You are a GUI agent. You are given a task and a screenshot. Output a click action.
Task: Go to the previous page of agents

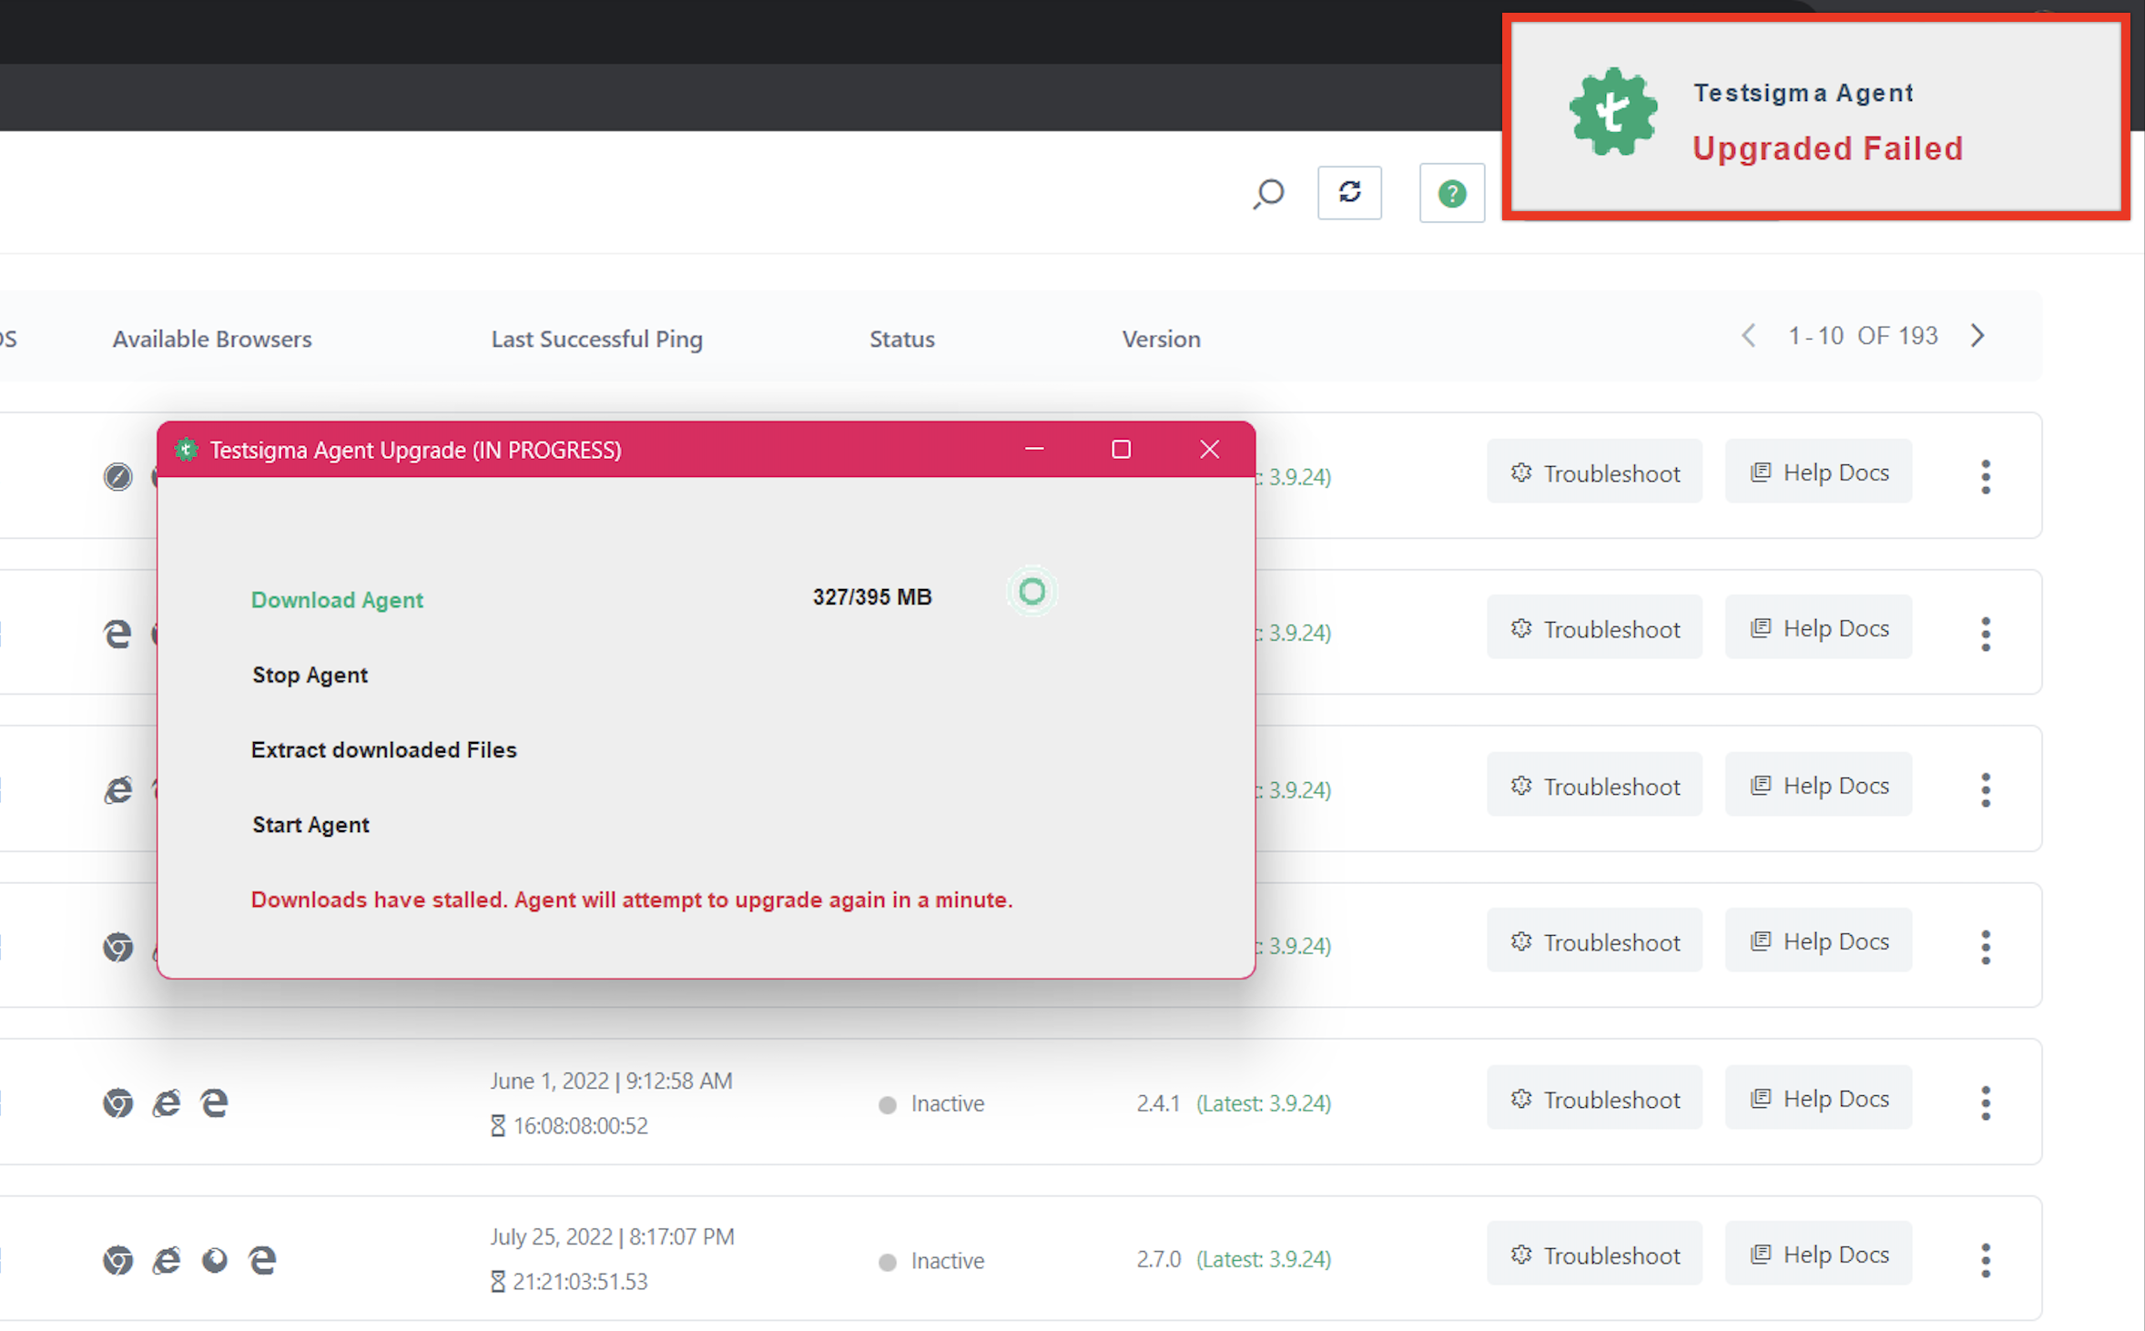pyautogui.click(x=1748, y=336)
